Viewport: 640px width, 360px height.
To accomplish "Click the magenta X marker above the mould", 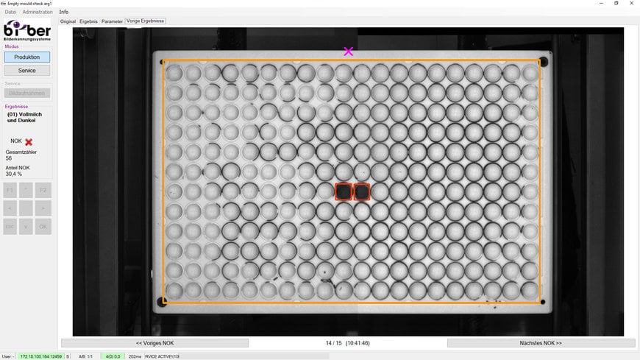I will click(x=348, y=51).
